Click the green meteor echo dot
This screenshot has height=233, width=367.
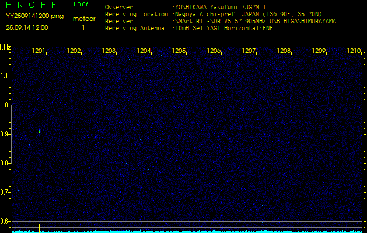tap(39, 132)
